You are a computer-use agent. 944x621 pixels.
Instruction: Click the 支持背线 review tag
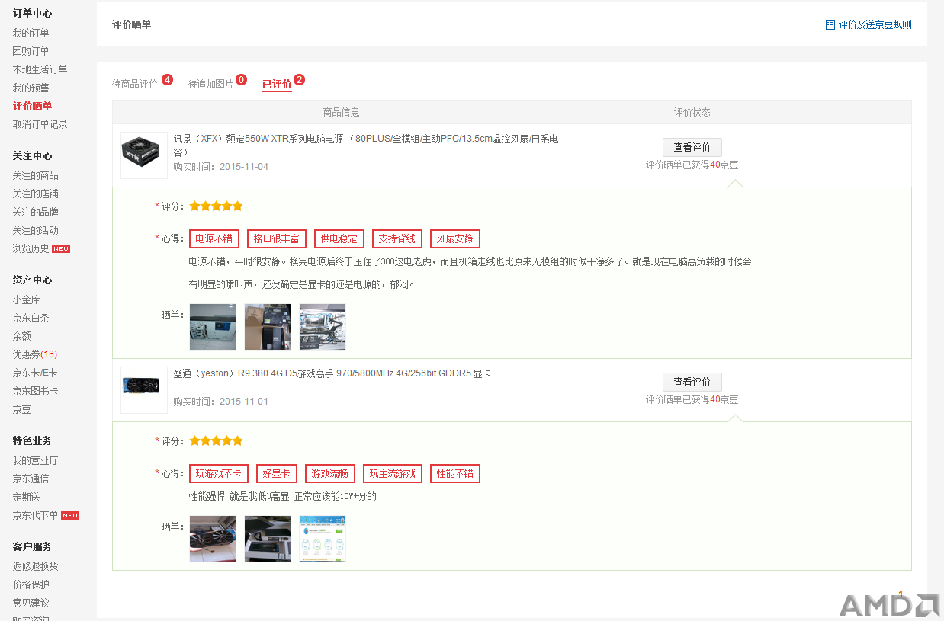397,238
